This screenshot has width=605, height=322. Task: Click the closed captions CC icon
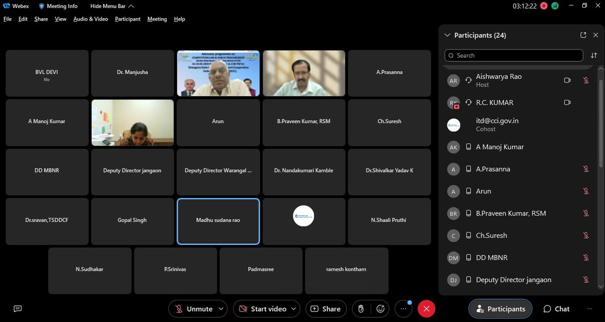tap(18, 308)
